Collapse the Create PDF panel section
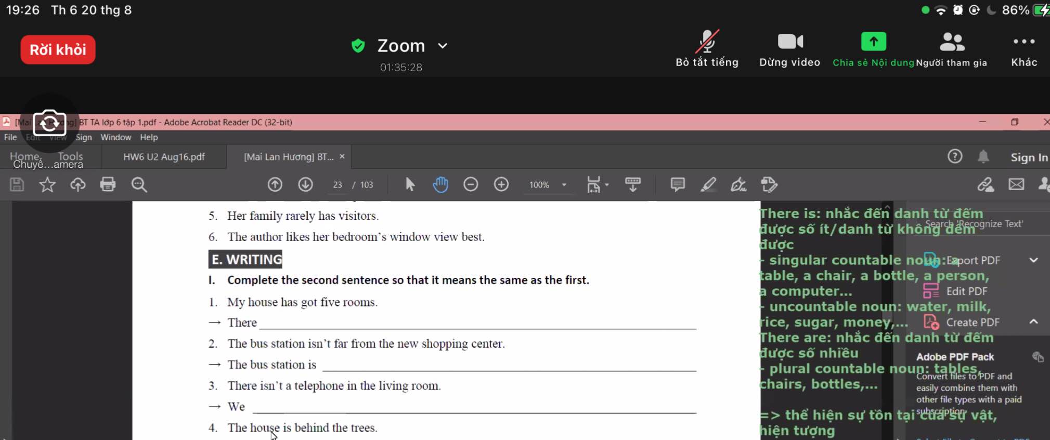 click(1034, 322)
